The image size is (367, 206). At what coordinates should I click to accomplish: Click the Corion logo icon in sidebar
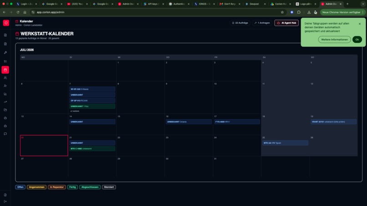click(x=6, y=23)
